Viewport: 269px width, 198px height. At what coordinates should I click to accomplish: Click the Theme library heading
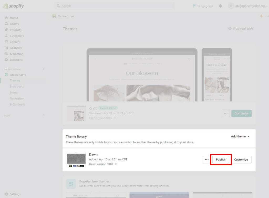pos(76,136)
